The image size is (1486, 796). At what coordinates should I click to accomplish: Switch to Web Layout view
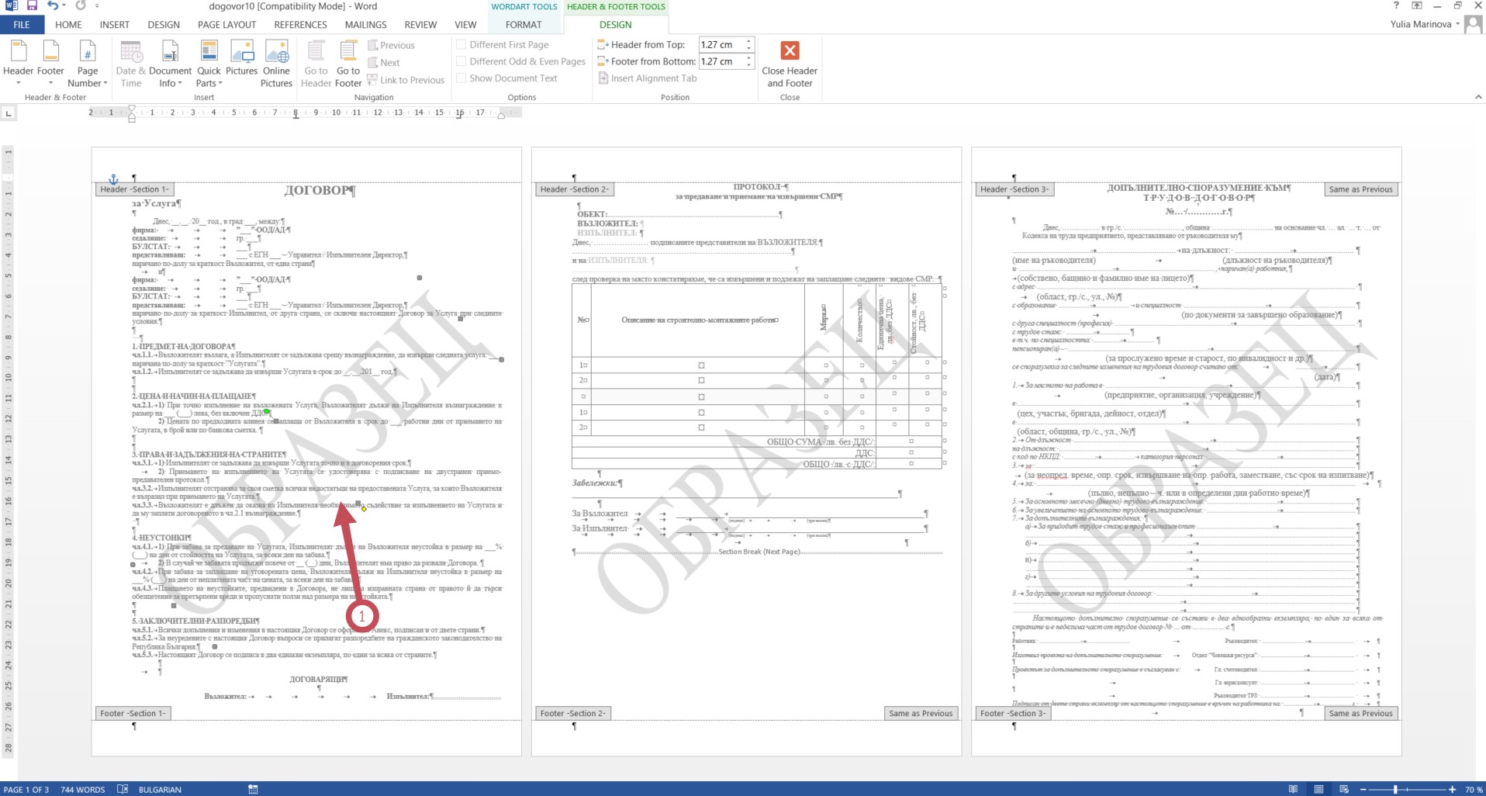pos(1344,789)
